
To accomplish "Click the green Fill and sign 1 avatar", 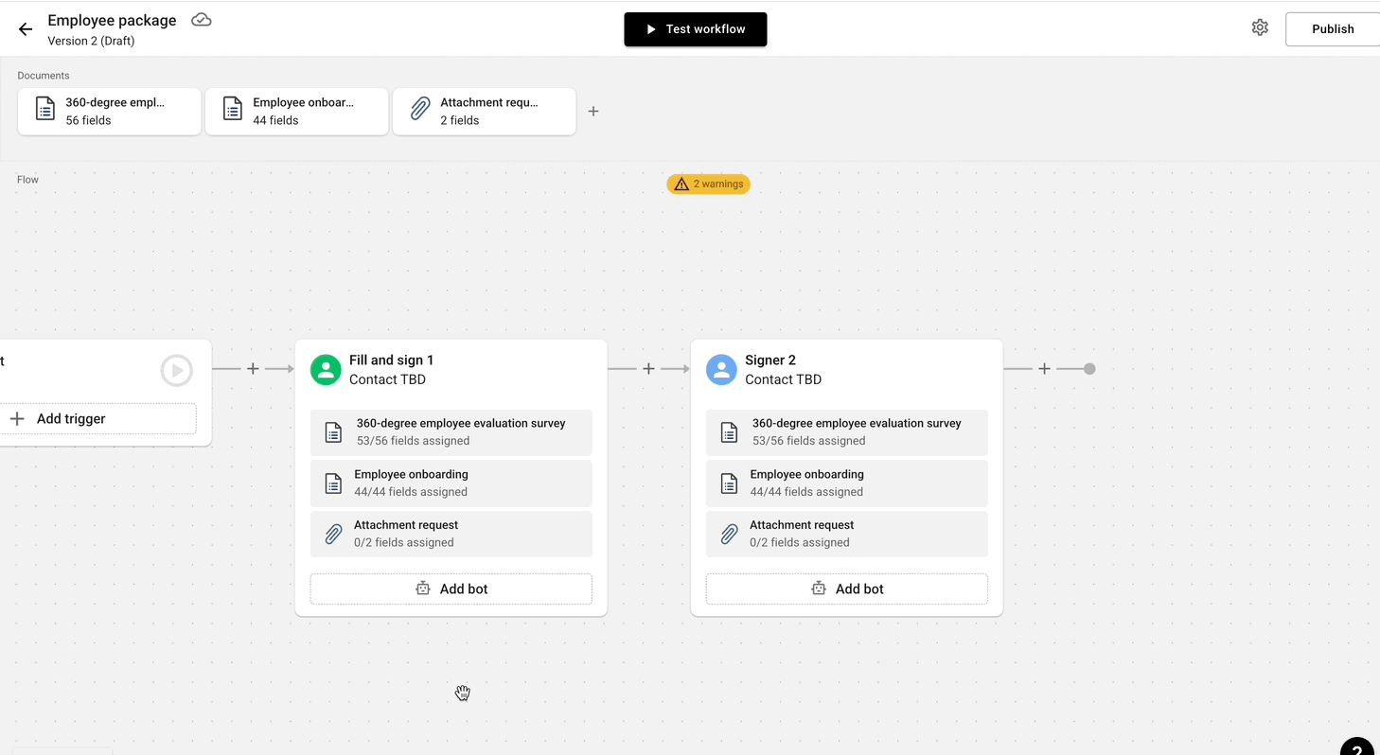I will click(326, 370).
